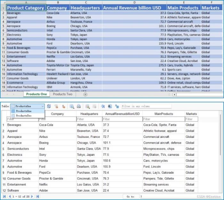This screenshot has height=200, width=224.
Task: Click the MainProducts column Filter box
Action: click(x=164, y=119)
